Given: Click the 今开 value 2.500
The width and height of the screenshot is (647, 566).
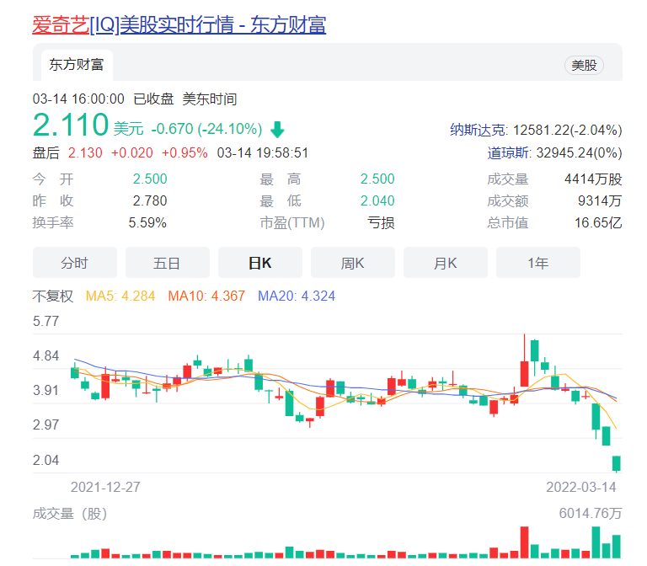Looking at the screenshot, I should [x=150, y=179].
